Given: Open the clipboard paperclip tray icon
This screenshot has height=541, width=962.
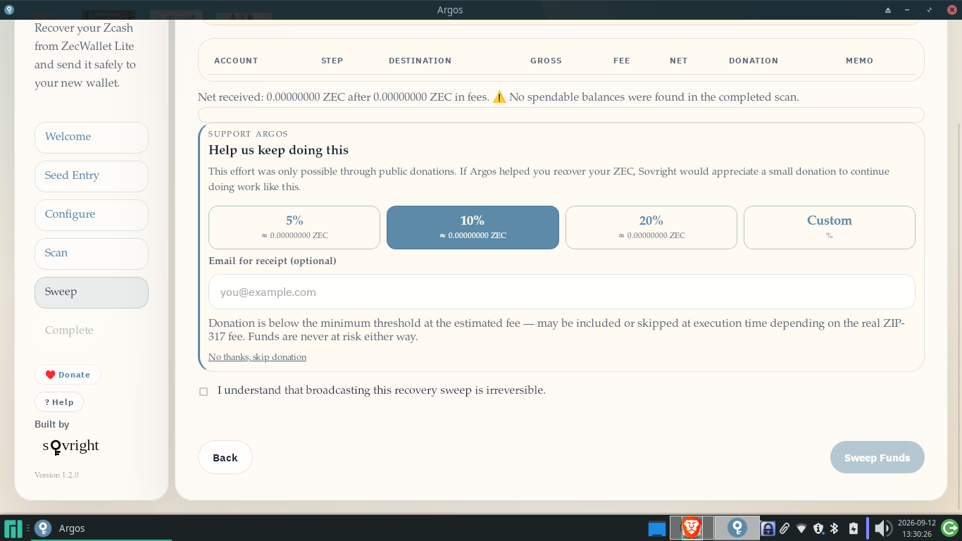Looking at the screenshot, I should tap(785, 528).
